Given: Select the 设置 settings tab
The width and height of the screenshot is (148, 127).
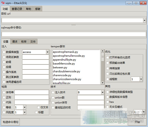Looking at the screenshot, I should (6, 42).
